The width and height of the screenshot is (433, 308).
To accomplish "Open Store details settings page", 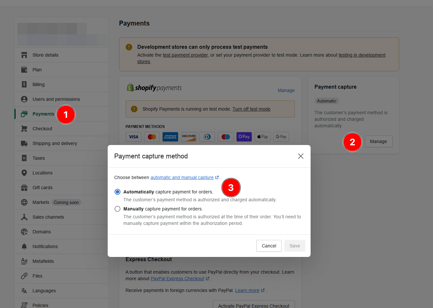I will point(62,55).
